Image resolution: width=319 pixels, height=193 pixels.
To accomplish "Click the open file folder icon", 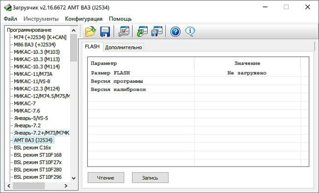I will tap(90, 31).
